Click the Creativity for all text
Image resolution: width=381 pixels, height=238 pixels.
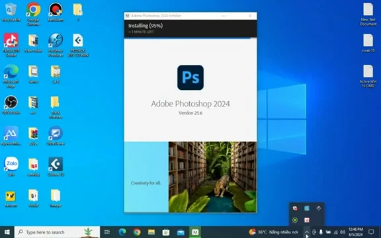[146, 183]
